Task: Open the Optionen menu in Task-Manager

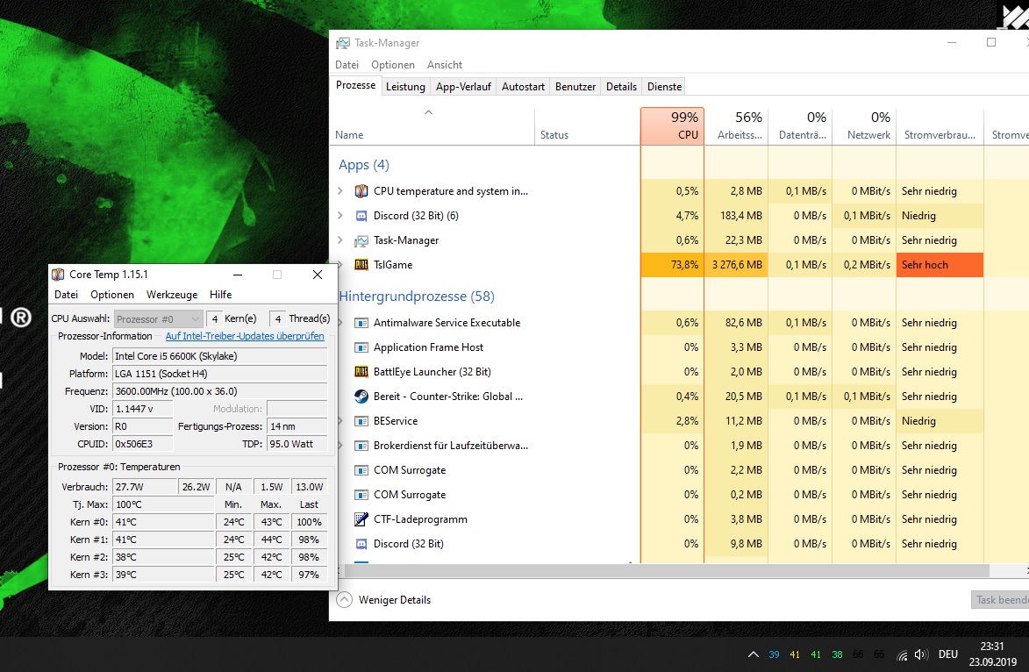Action: (x=392, y=64)
